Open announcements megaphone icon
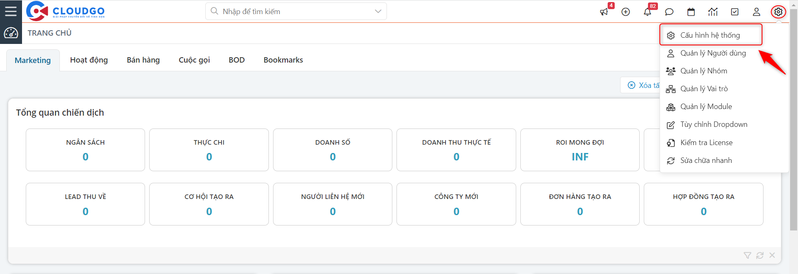This screenshot has width=798, height=274. (x=604, y=12)
